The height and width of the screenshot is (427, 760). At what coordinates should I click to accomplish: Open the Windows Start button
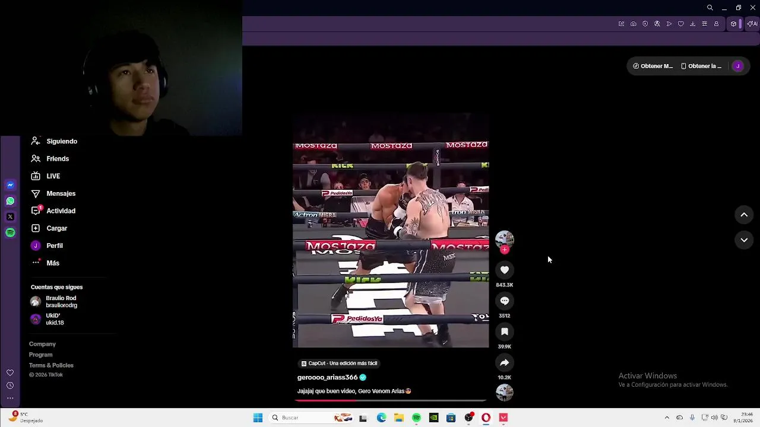point(258,418)
